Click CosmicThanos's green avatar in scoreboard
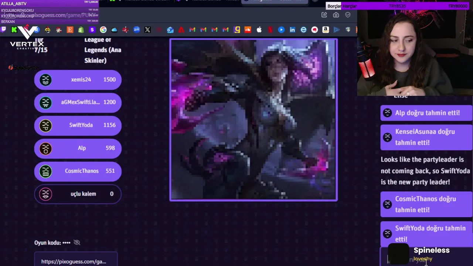The width and height of the screenshot is (473, 266). (x=45, y=171)
